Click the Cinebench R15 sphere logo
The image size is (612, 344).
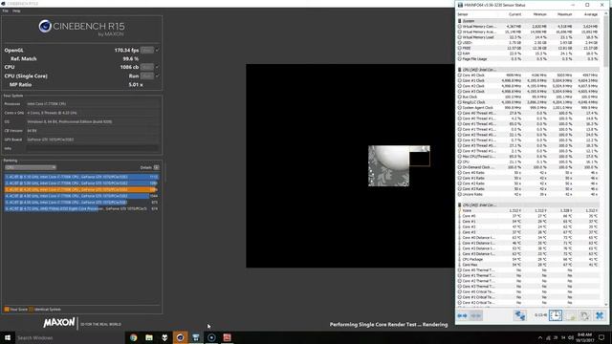click(45, 26)
